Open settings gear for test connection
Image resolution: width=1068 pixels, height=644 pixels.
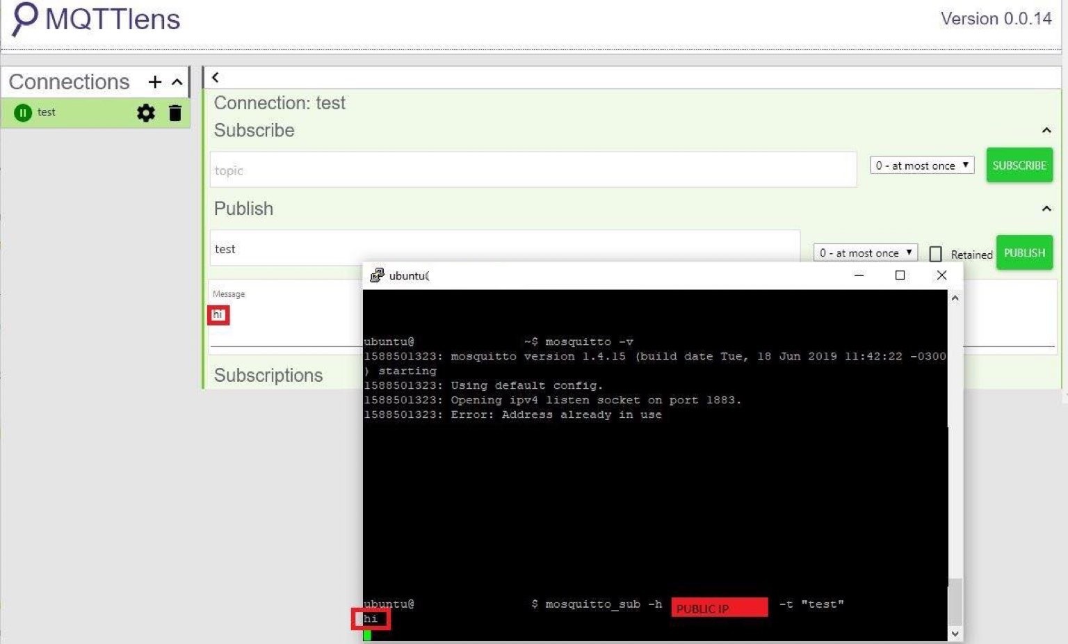pyautogui.click(x=145, y=113)
